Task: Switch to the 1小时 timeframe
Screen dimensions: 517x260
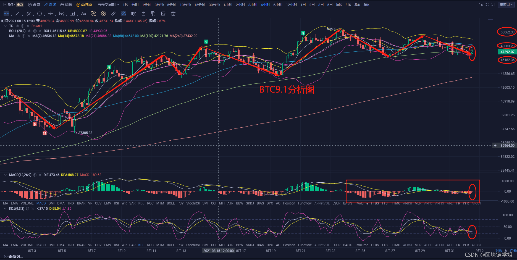Action: [x=228, y=5]
